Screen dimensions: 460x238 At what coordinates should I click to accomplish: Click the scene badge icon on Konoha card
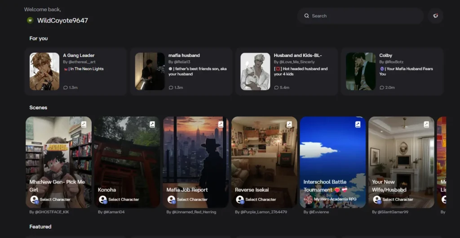pos(152,124)
